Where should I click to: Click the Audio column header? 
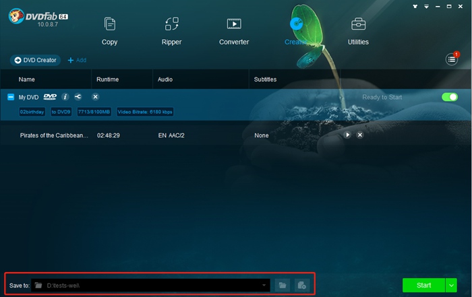click(165, 79)
